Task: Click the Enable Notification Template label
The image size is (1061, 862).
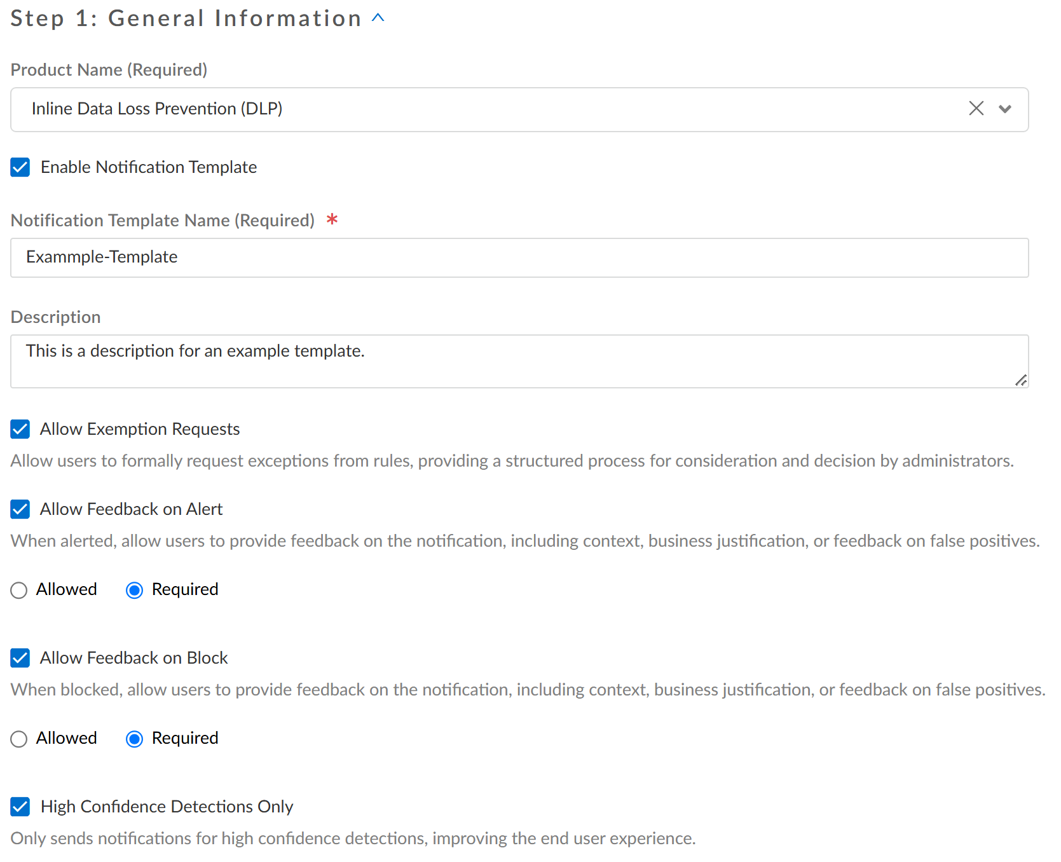Action: 149,167
